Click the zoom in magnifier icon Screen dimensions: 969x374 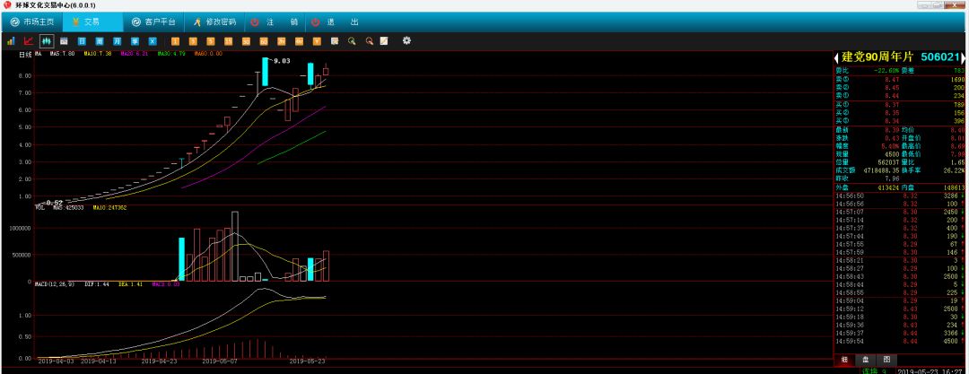352,40
